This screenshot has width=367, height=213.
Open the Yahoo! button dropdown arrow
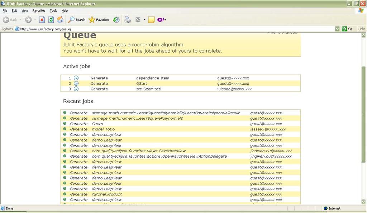pyautogui.click(x=165, y=20)
